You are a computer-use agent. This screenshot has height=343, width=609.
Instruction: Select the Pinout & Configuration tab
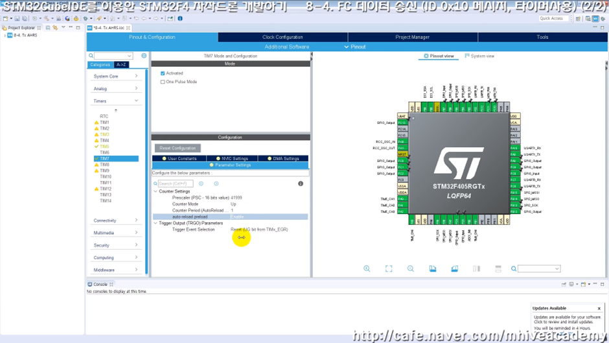[x=152, y=37]
